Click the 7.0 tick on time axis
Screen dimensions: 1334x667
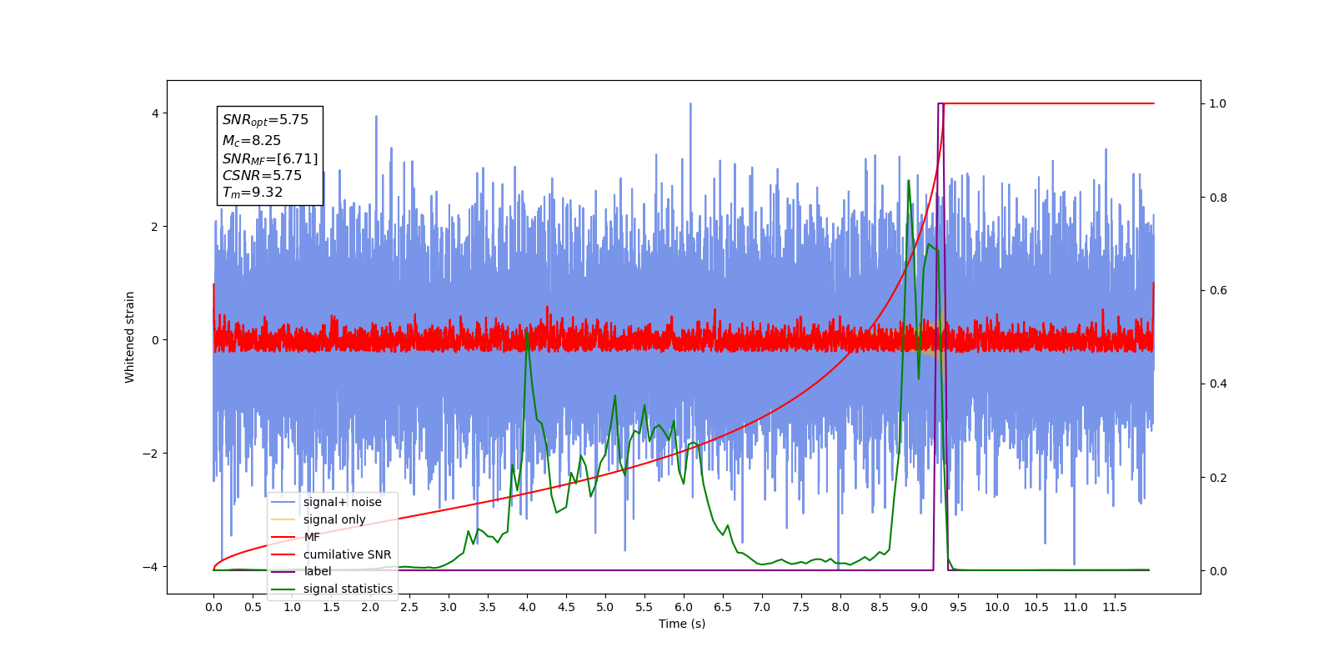point(762,607)
